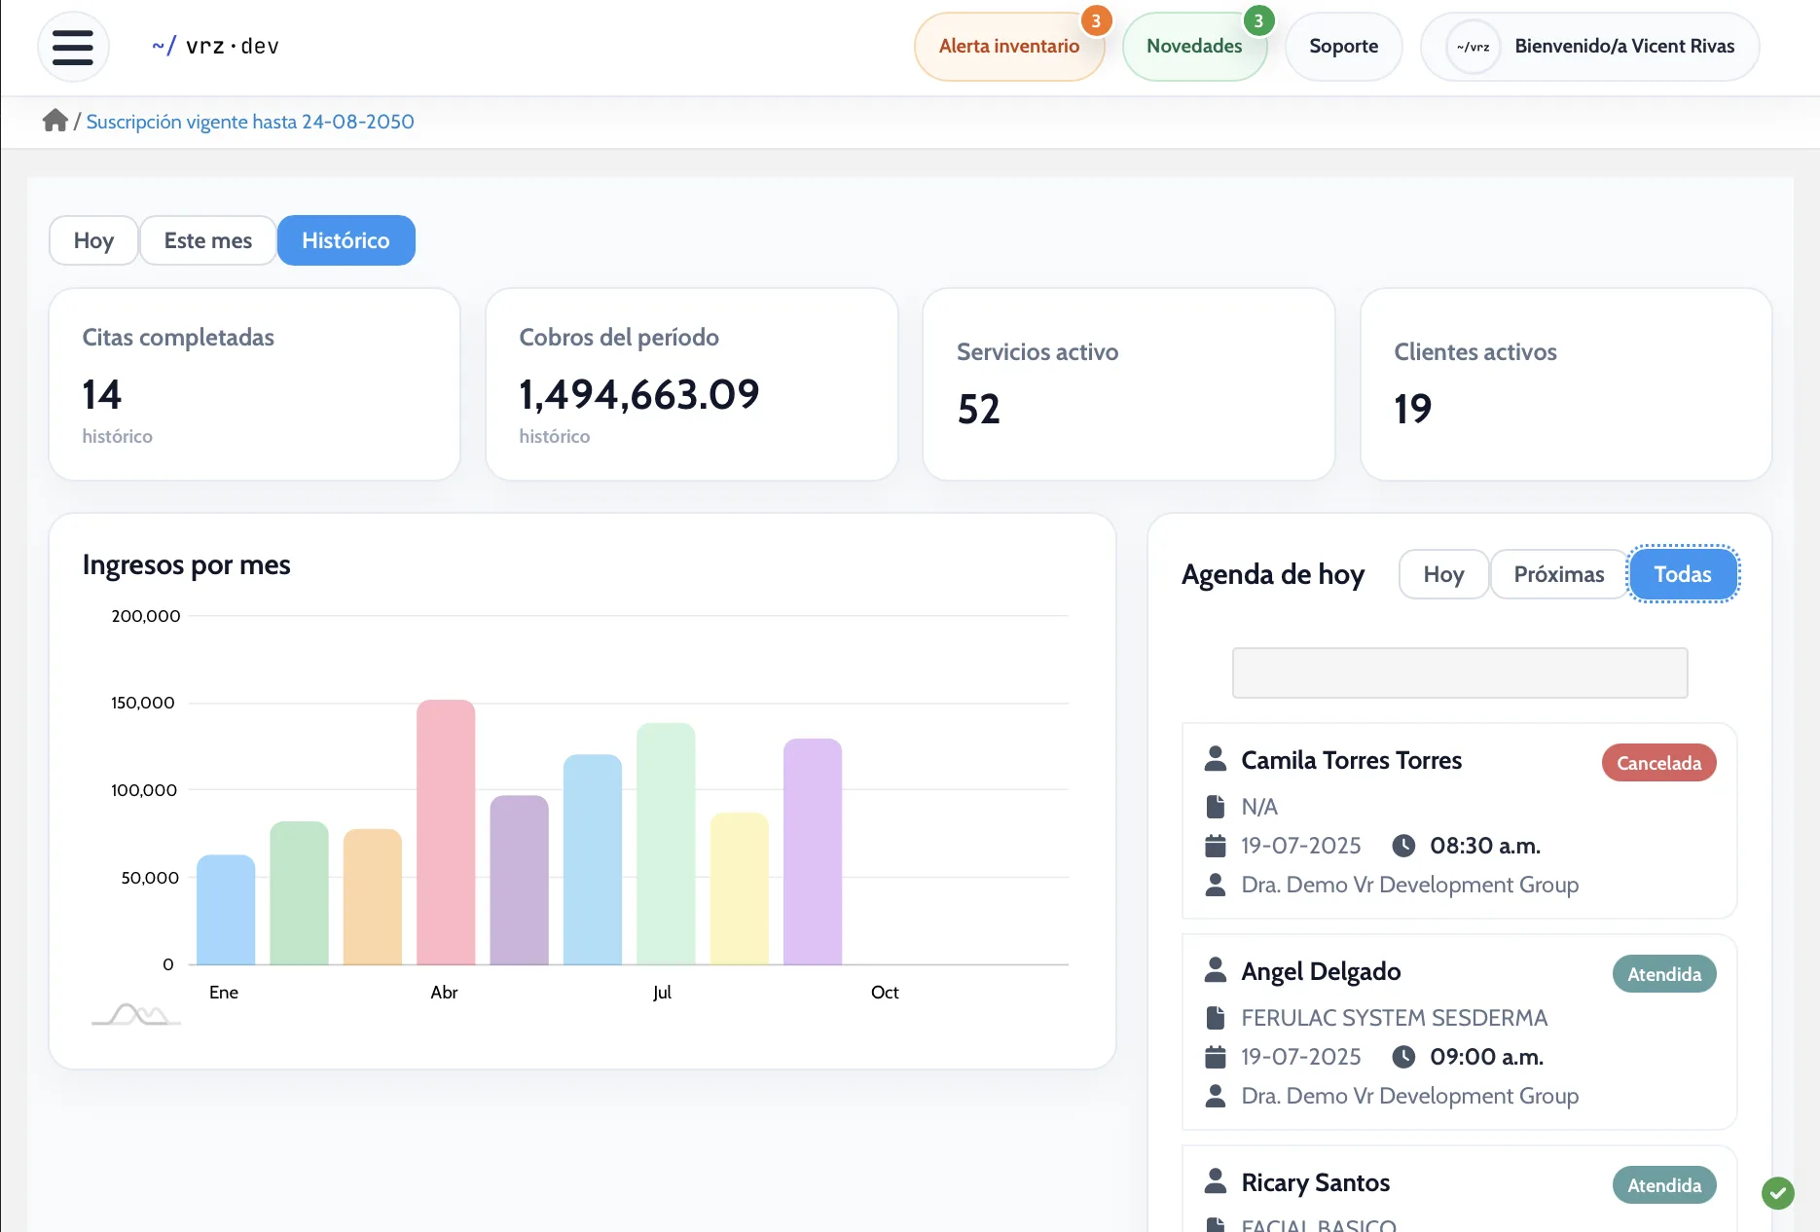Click clock icon beside 09:00 a.m.
This screenshot has height=1232, width=1820.
pos(1403,1057)
